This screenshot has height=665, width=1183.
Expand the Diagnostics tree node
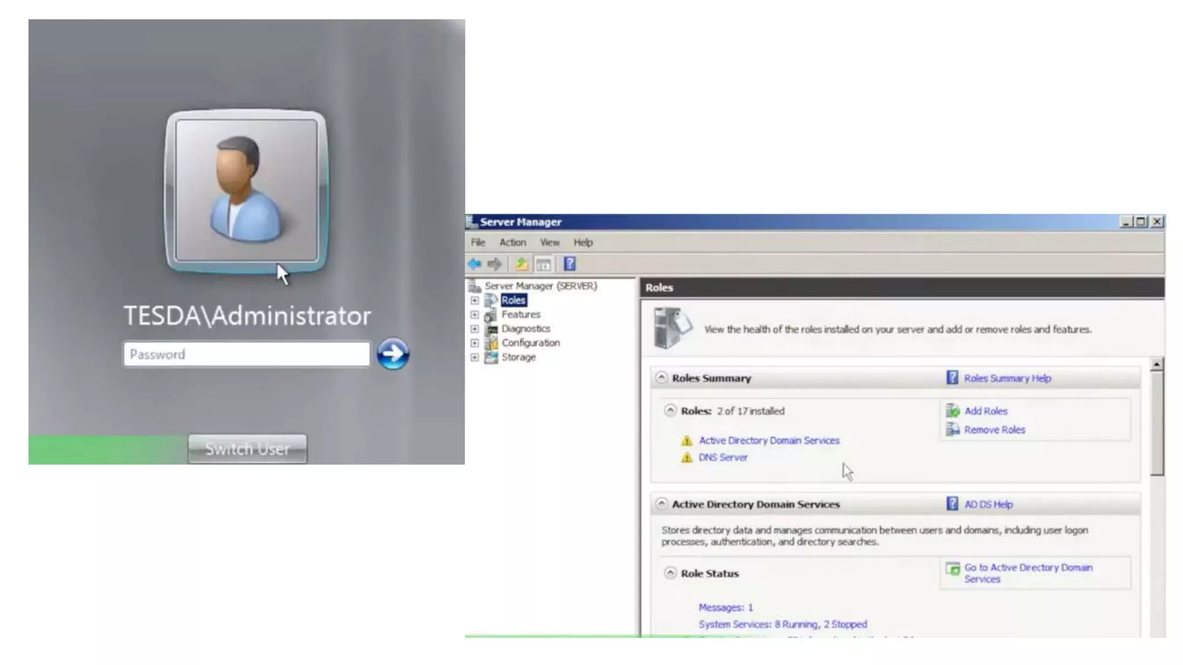[475, 329]
